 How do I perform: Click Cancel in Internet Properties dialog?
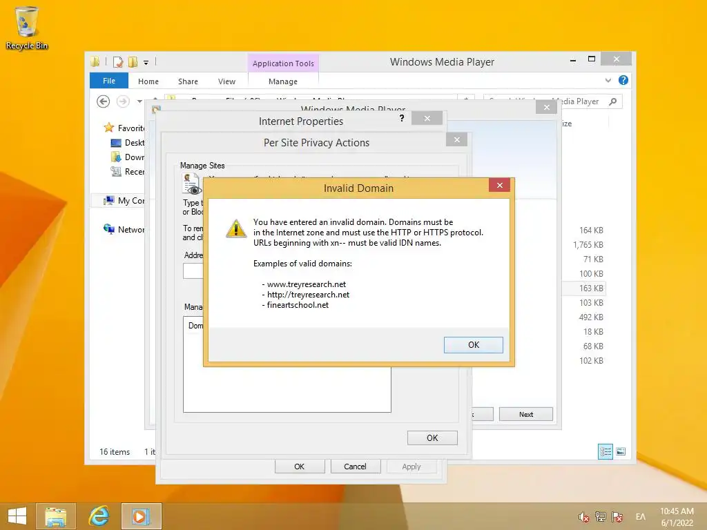[x=356, y=467]
